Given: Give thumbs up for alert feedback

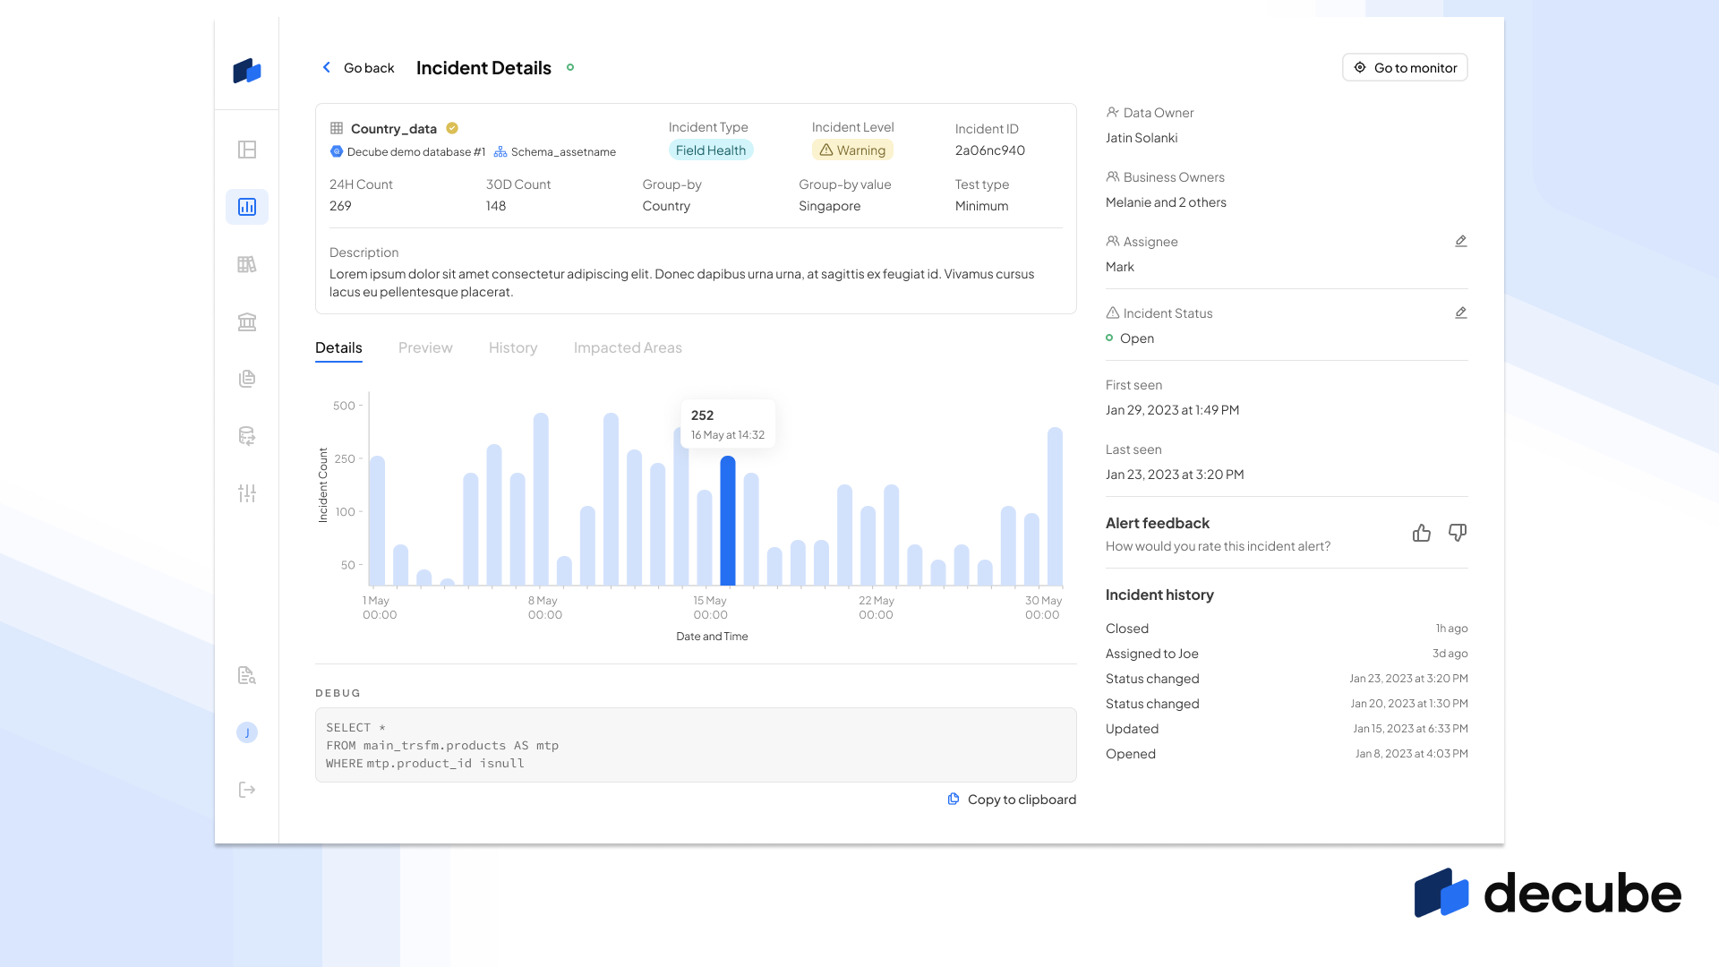Looking at the screenshot, I should coord(1422,533).
